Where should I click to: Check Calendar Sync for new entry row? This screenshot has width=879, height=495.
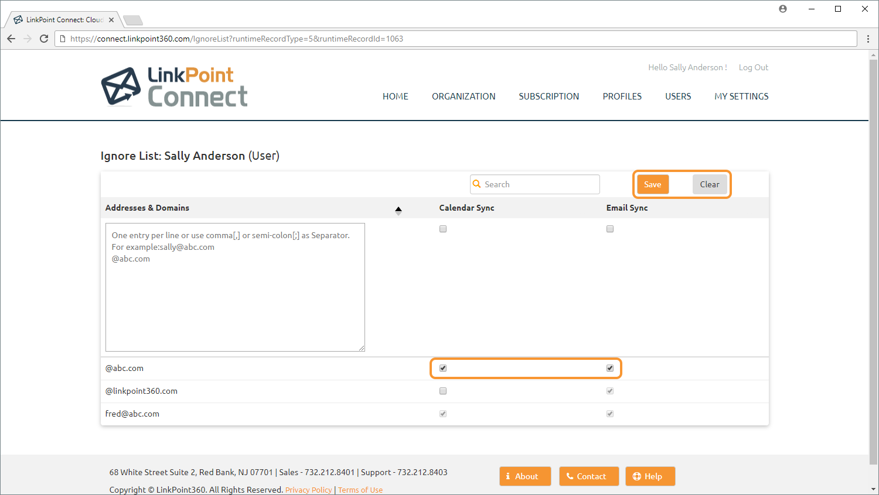[x=443, y=229]
